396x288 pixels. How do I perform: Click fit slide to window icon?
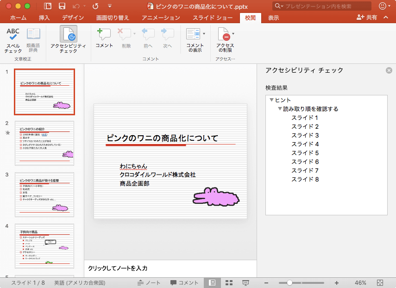380,282
